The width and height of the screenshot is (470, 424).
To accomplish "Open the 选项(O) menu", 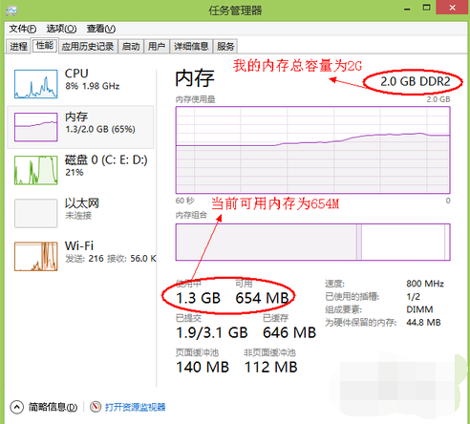I will [x=61, y=29].
